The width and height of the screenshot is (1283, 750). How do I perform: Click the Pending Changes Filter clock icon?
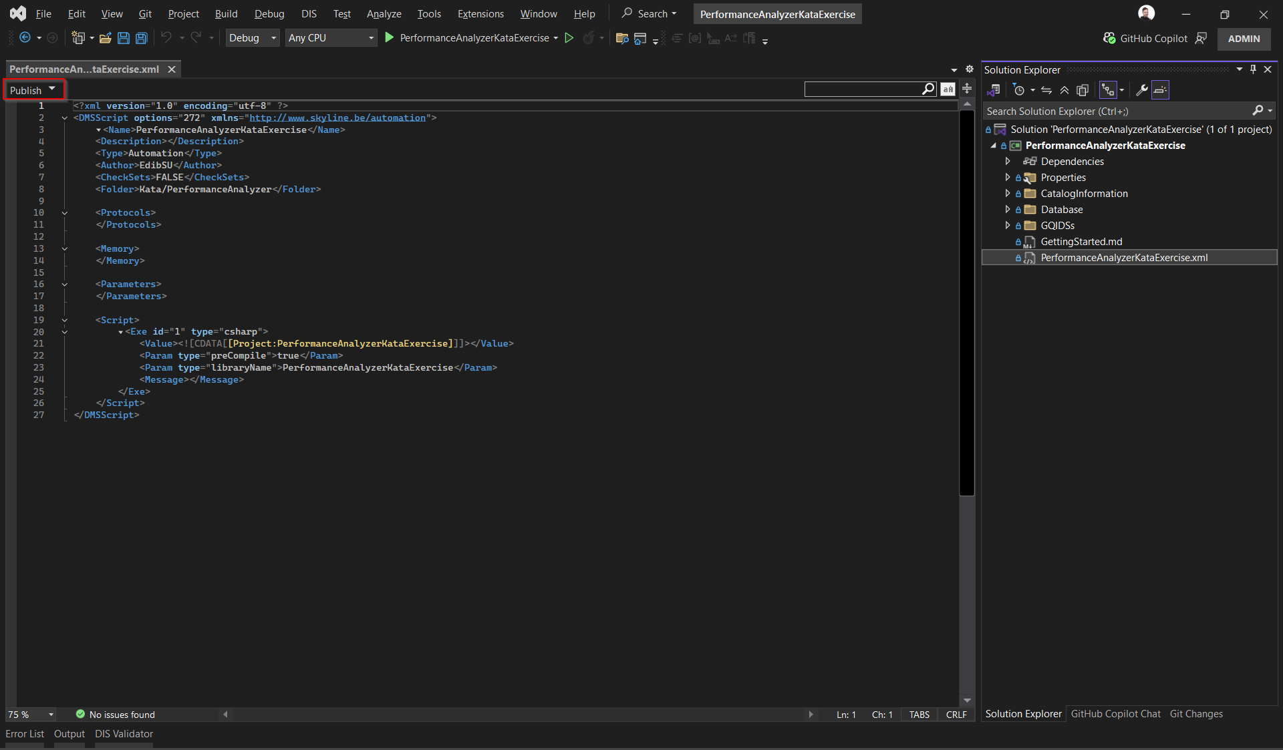pos(1019,89)
